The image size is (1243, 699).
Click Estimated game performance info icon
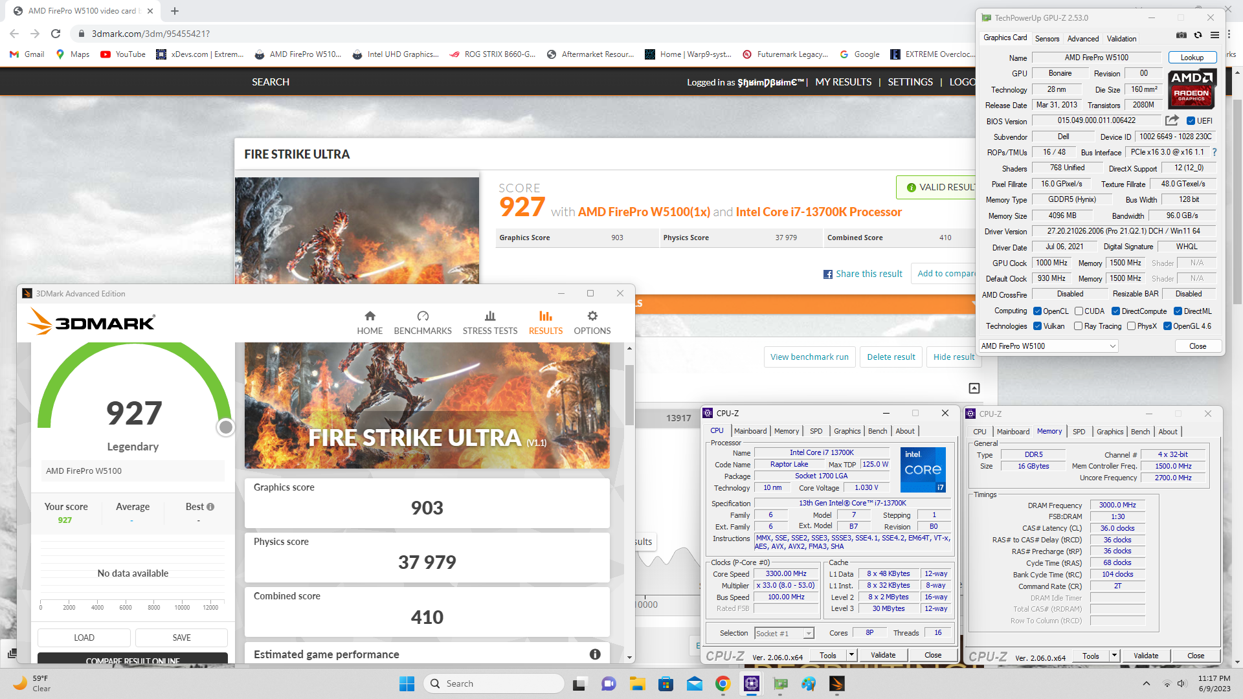coord(595,654)
